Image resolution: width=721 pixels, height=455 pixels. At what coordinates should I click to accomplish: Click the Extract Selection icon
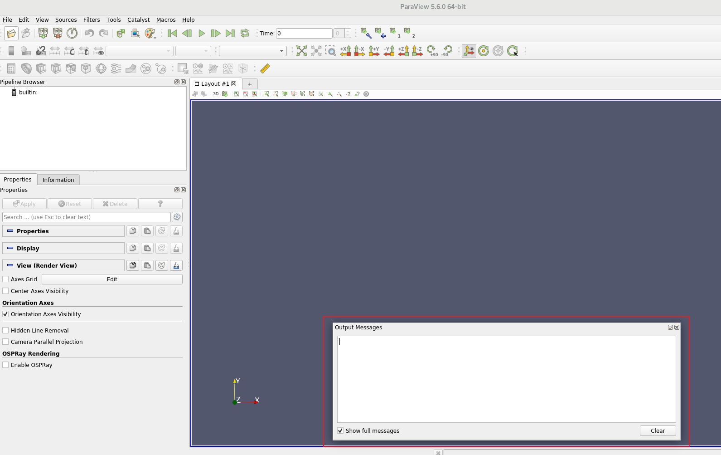[x=183, y=68]
